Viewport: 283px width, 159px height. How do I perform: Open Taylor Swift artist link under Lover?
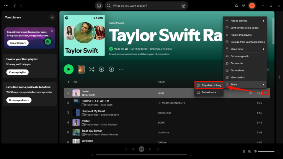tap(88, 95)
